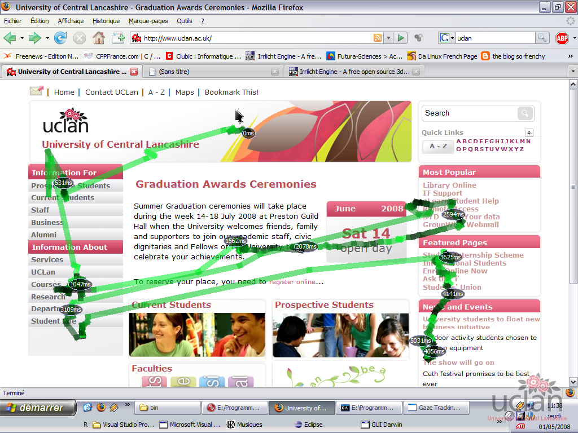
Task: Open the Alumni sidebar link
Action: point(44,235)
